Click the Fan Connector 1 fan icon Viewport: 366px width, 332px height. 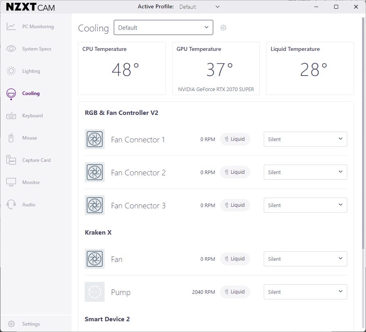[x=95, y=139]
